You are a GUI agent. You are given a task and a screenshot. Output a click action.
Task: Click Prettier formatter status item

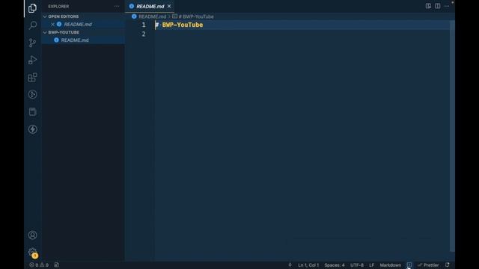(x=428, y=265)
